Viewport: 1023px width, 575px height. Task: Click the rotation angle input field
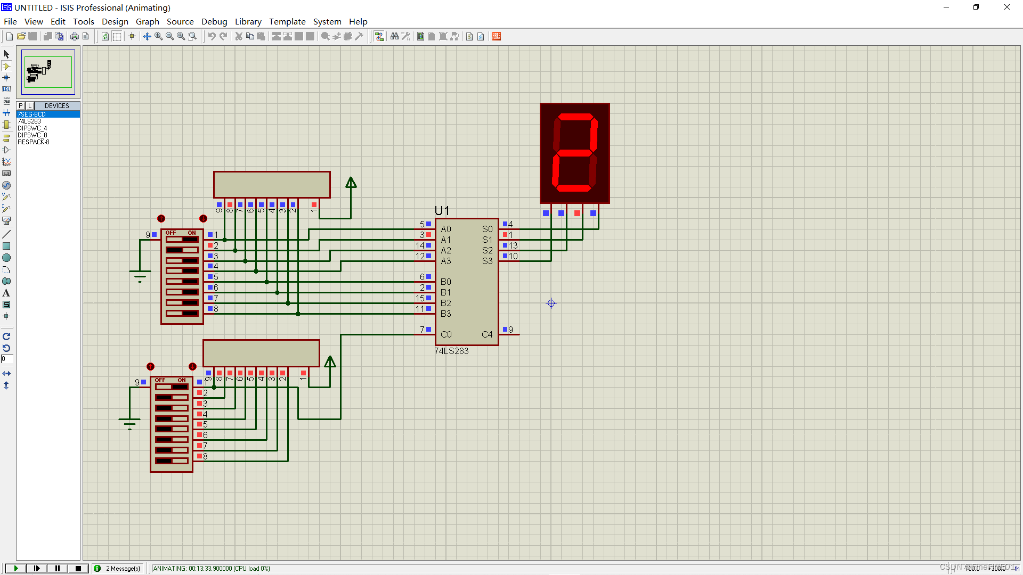click(7, 359)
